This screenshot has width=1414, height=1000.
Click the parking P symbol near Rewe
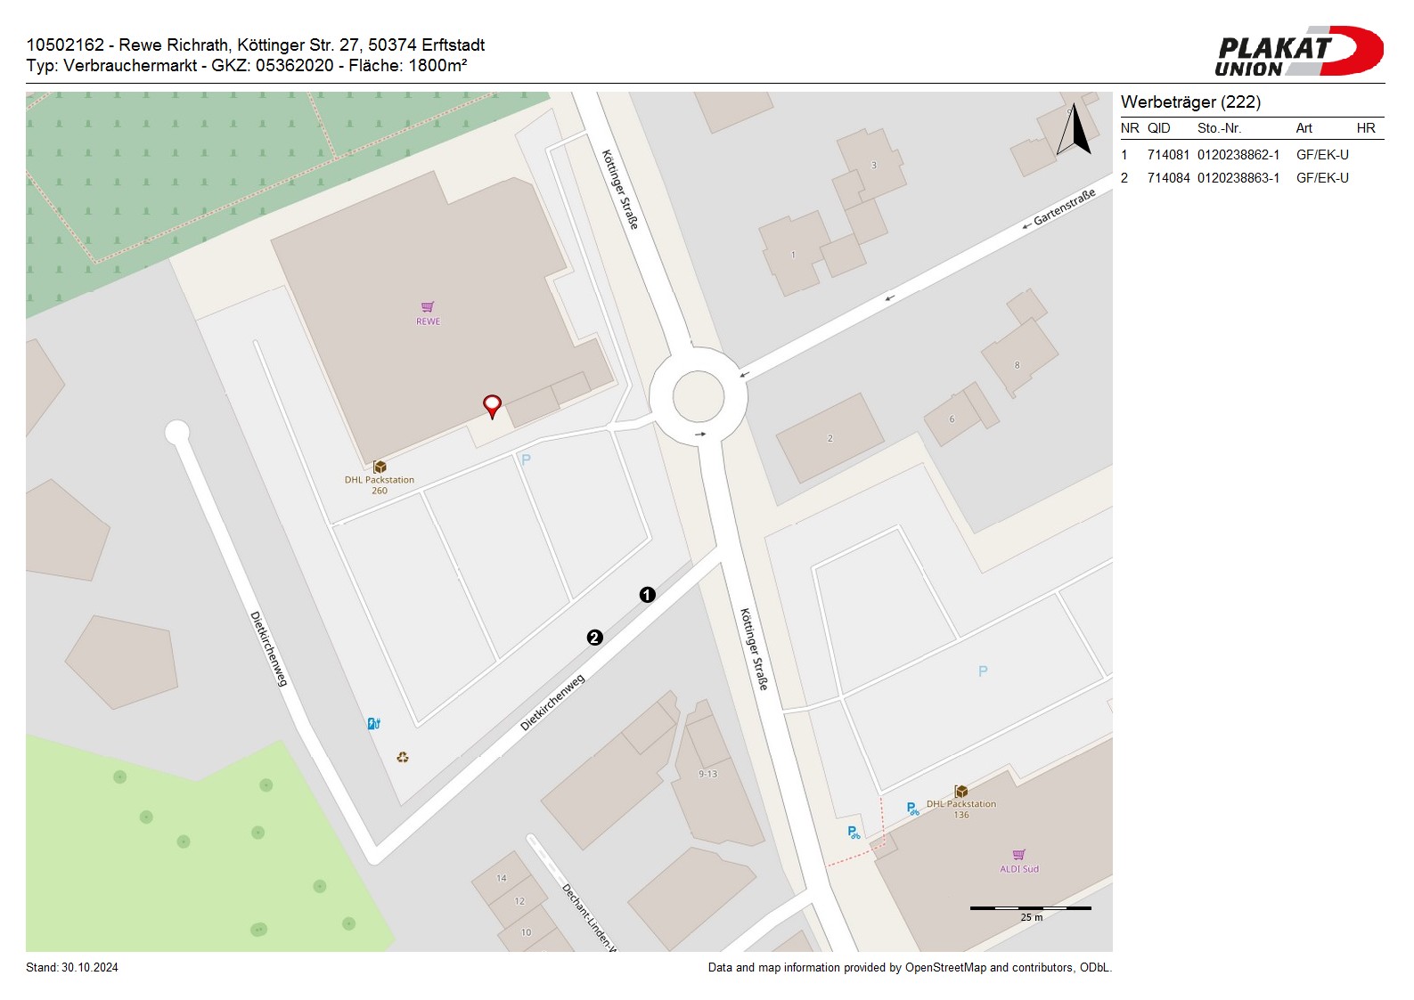(x=526, y=460)
